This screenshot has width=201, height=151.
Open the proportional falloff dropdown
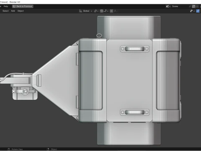pos(116,11)
